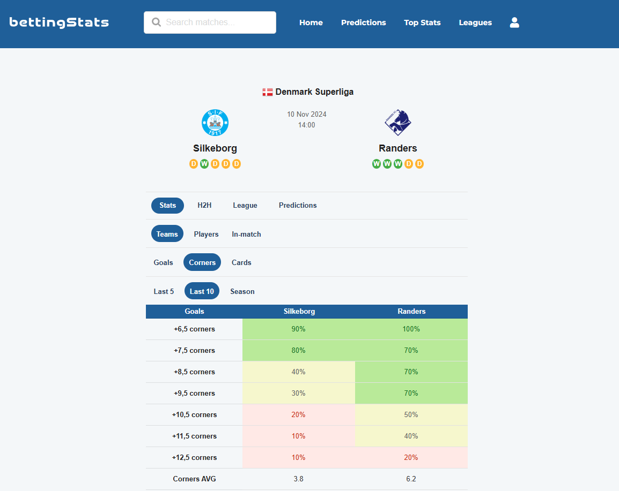The width and height of the screenshot is (619, 491).
Task: Click the Silkeborg table column header
Action: (x=299, y=311)
